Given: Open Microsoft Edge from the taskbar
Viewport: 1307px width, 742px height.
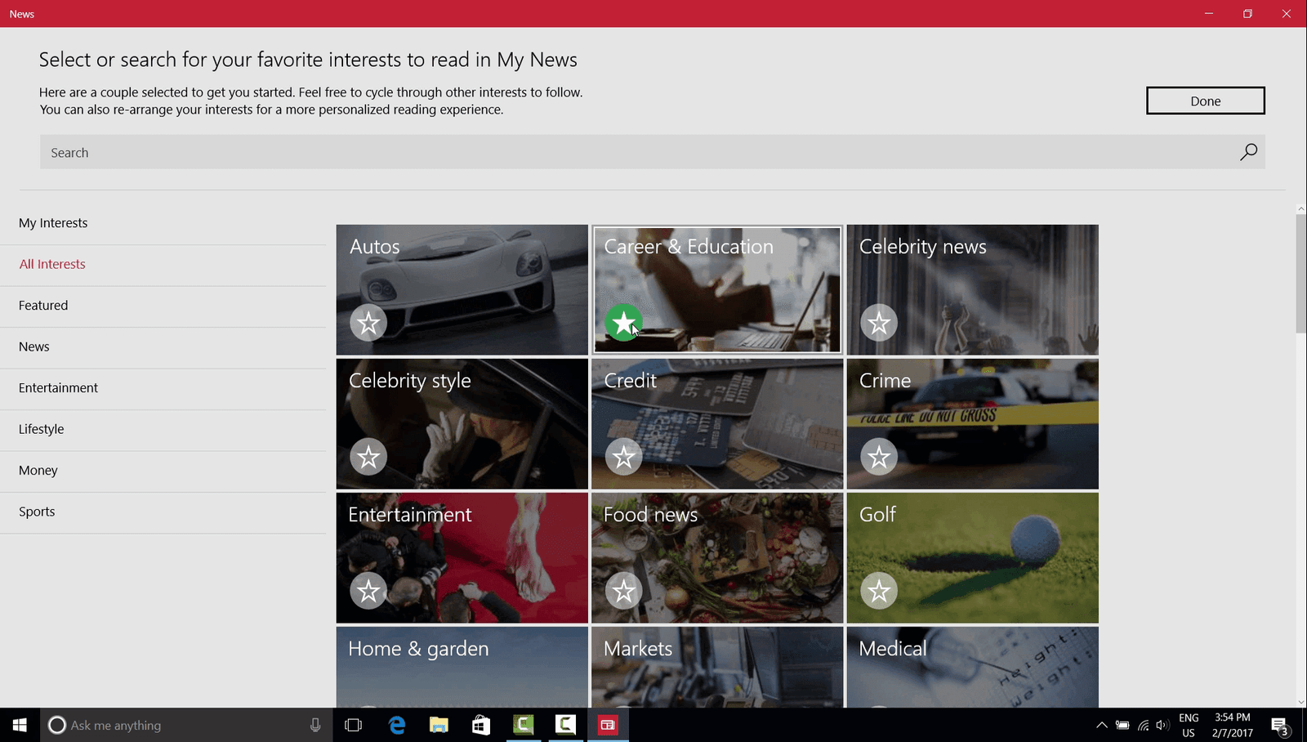Looking at the screenshot, I should [x=397, y=725].
